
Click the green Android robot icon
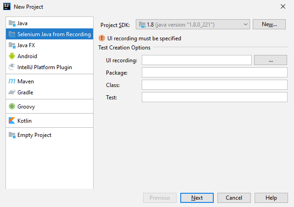click(x=12, y=56)
